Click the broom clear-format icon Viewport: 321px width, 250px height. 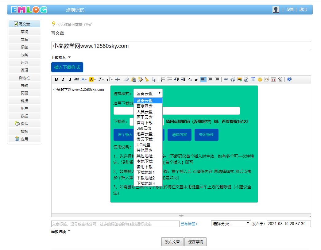tap(147, 79)
